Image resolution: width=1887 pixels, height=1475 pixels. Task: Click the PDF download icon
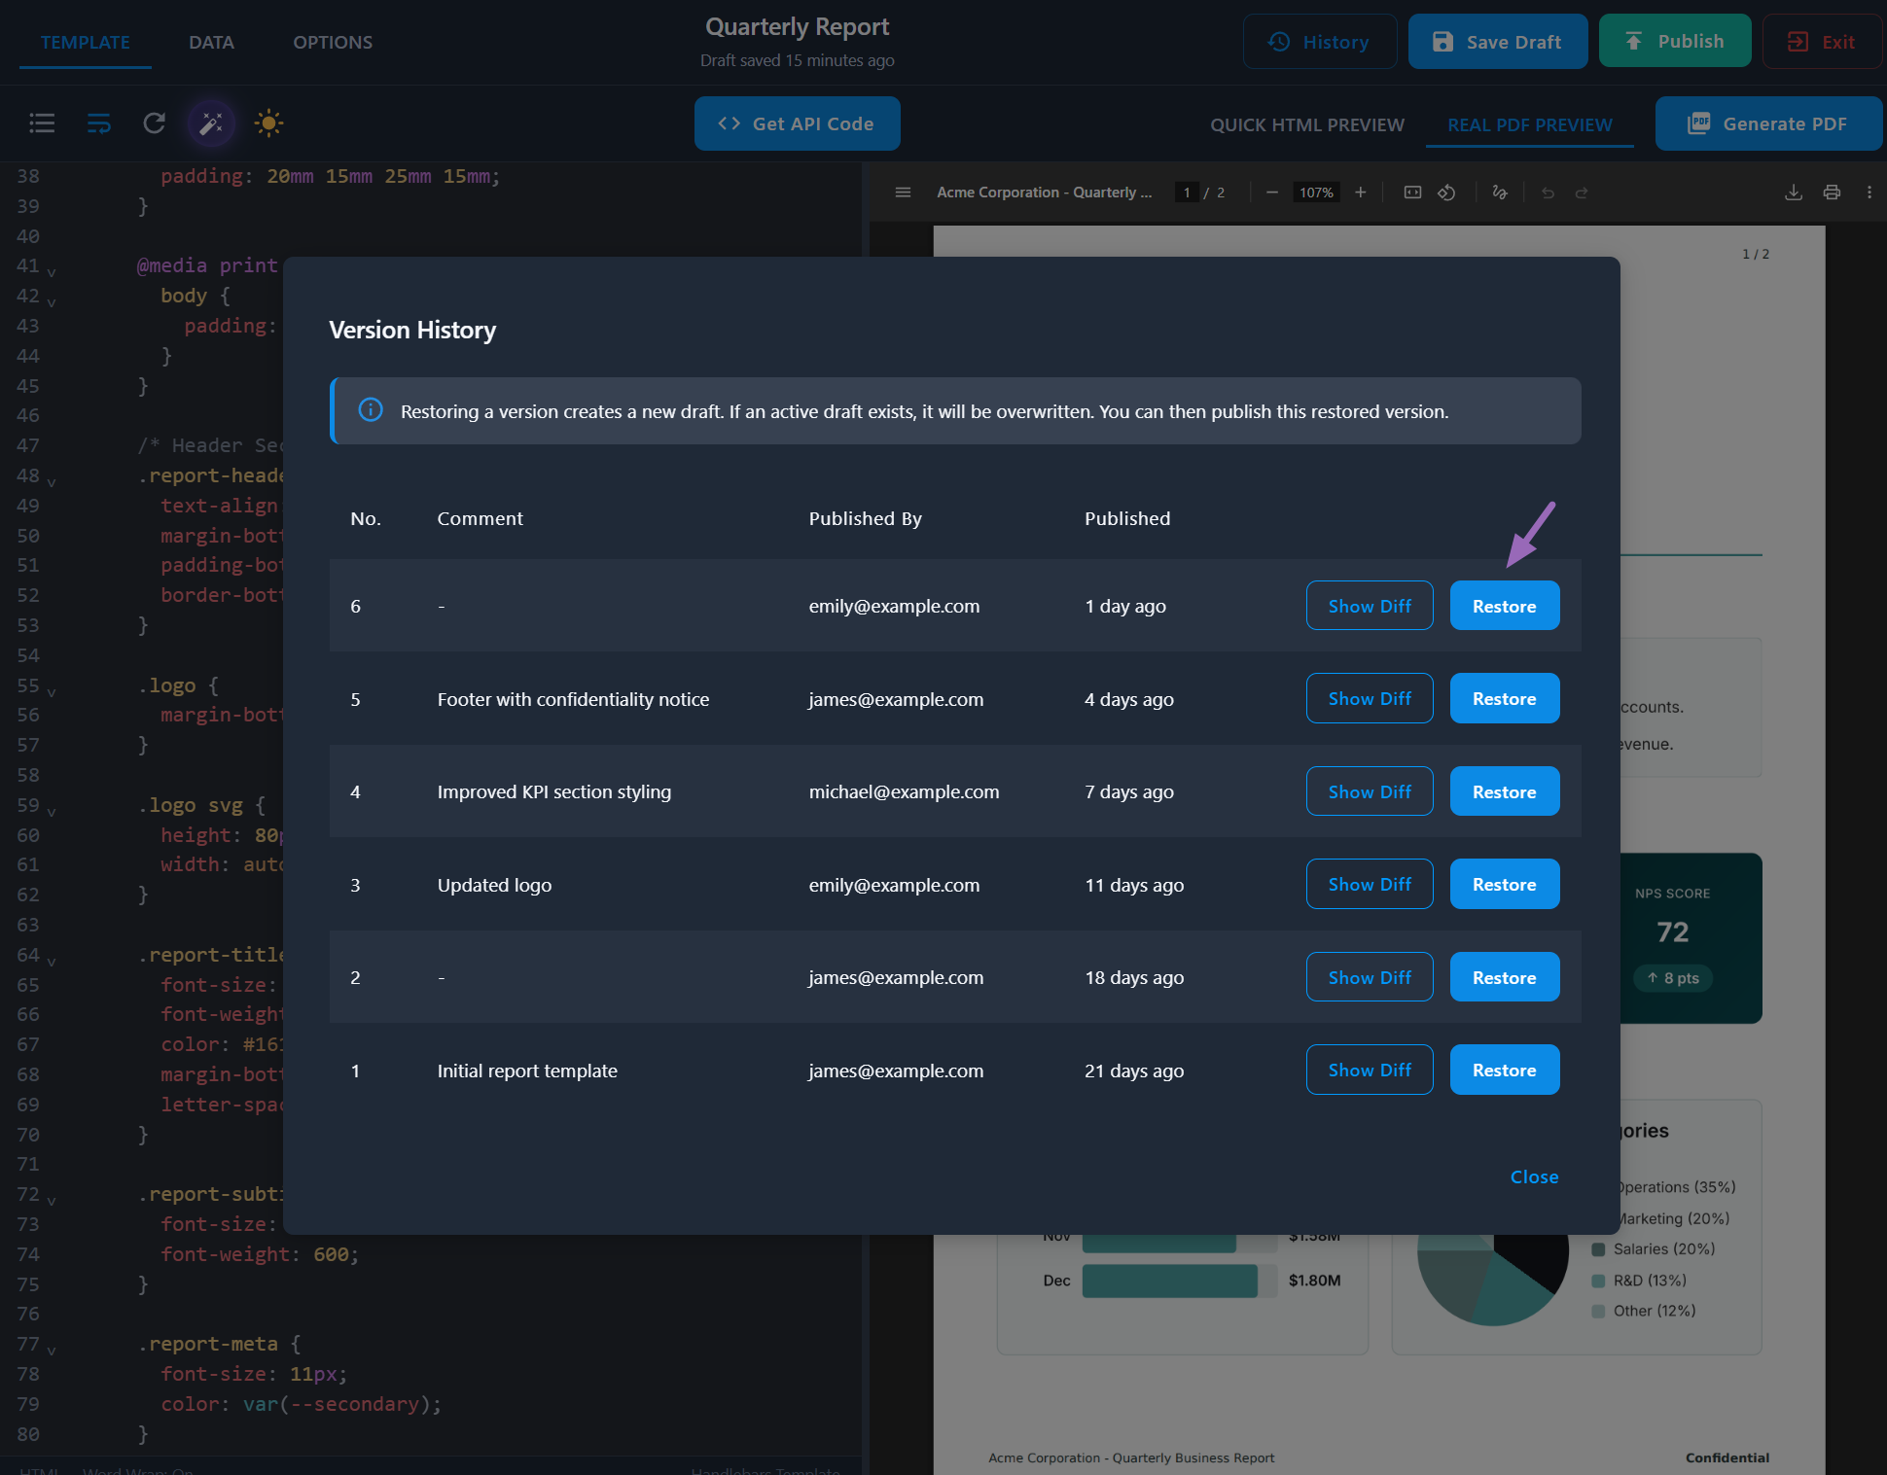[1794, 193]
